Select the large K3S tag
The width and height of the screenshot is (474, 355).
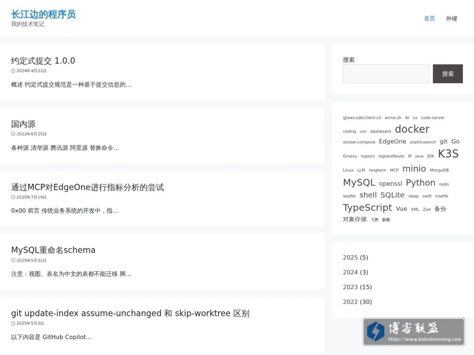point(448,153)
